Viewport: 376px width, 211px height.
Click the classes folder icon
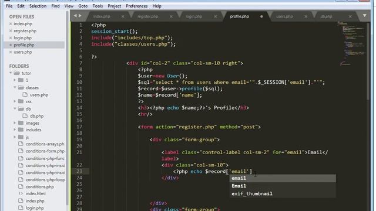(21, 87)
